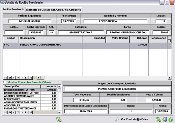Viewport: 175px width, 123px height.
Task: Jump forward a page in summary table navigator
Action: 26,112
